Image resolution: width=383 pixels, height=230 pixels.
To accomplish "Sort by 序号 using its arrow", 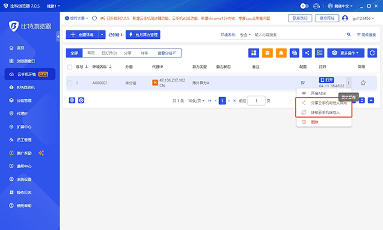I will [86, 67].
